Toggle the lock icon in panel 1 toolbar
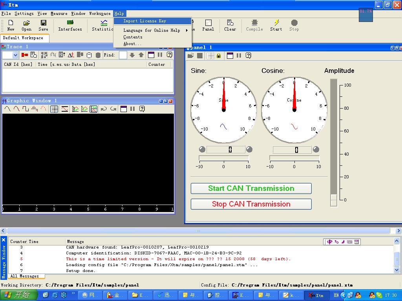The height and width of the screenshot is (301, 402). click(x=219, y=56)
